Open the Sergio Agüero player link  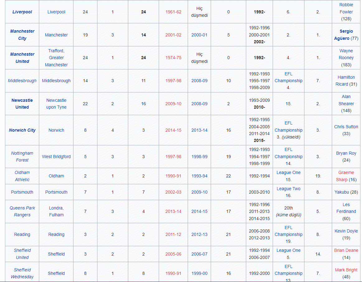pyautogui.click(x=344, y=35)
